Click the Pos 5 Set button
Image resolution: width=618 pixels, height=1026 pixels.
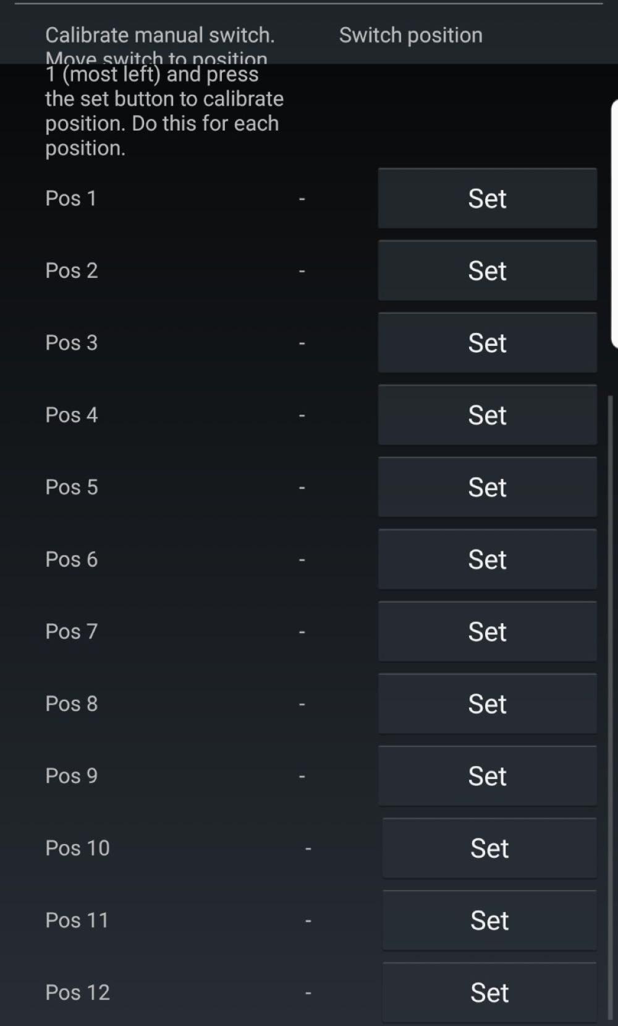click(x=487, y=487)
